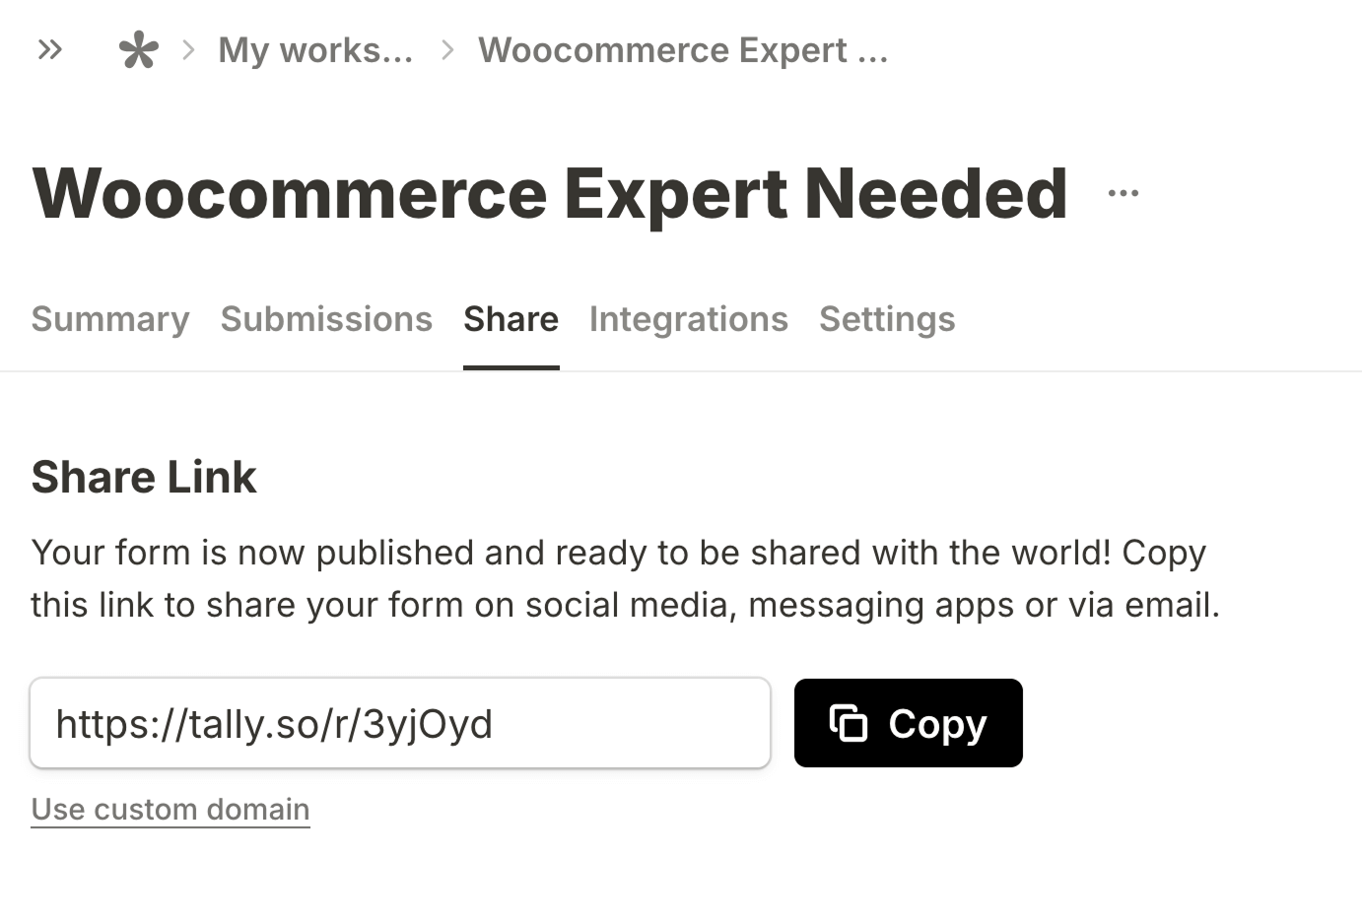Click the Tally asterisk logo in breadcrumb

click(x=138, y=49)
